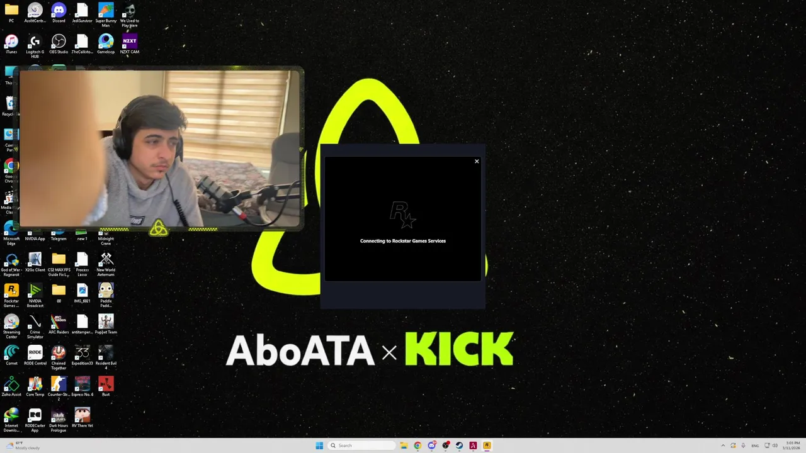The height and width of the screenshot is (453, 806).
Task: Open Steam from the taskbar
Action: click(x=459, y=445)
